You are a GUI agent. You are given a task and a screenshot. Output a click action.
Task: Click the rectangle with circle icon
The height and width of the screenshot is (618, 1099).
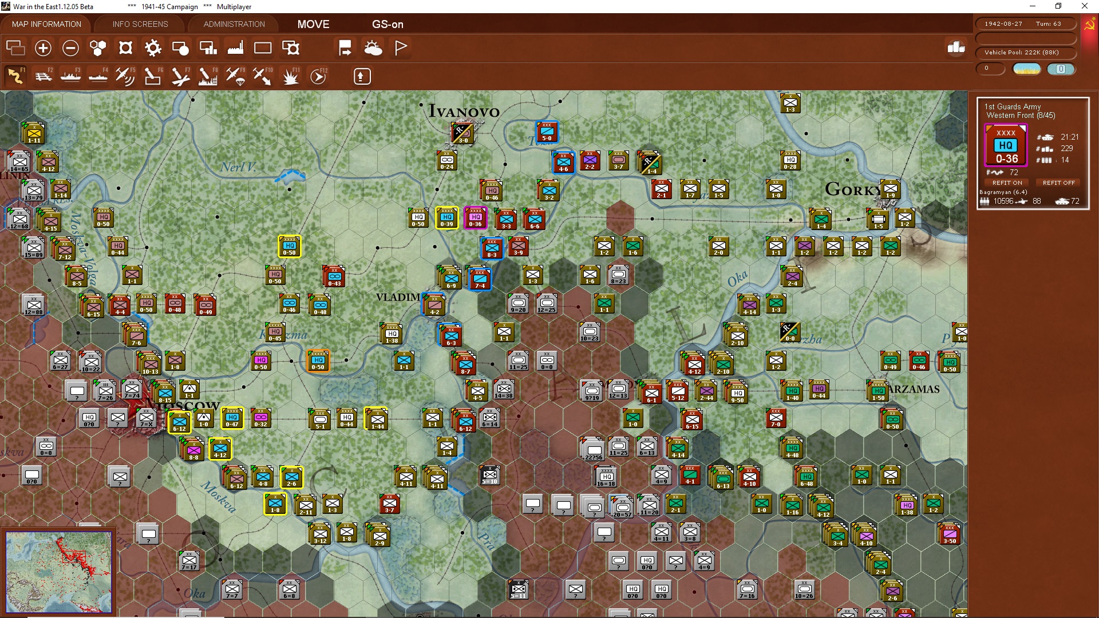(180, 48)
